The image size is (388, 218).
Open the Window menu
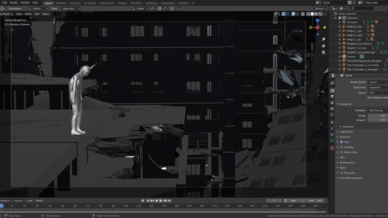click(25, 3)
